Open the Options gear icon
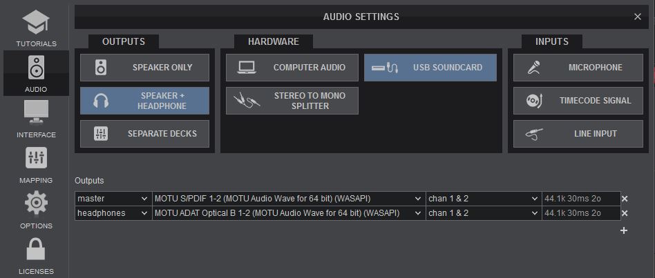 tap(36, 203)
